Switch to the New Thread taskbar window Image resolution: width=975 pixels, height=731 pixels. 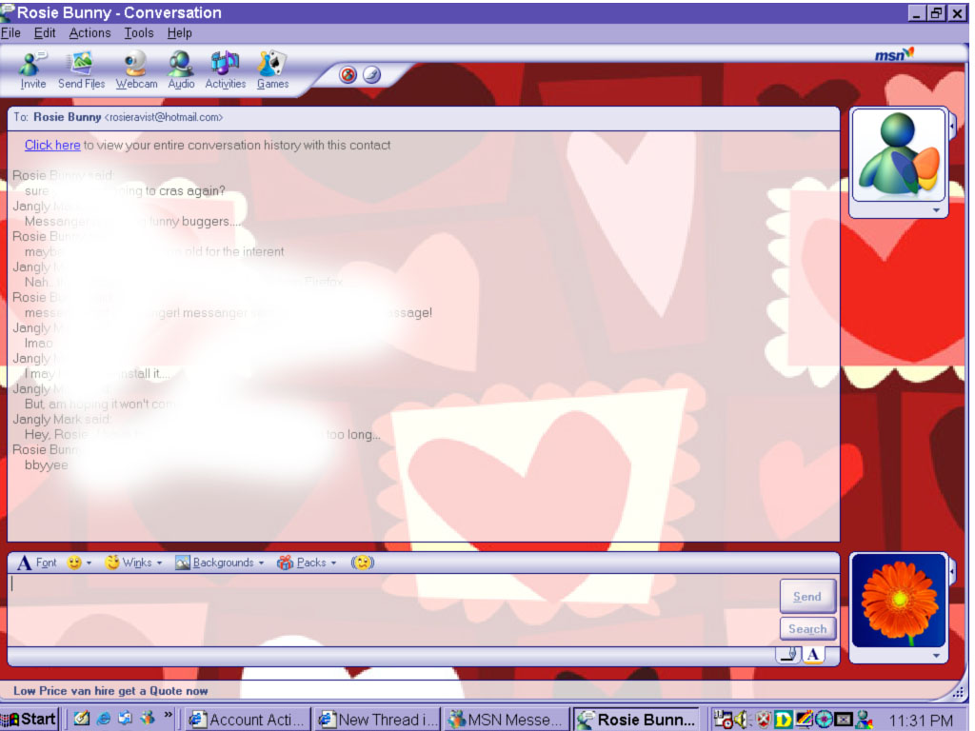click(377, 720)
